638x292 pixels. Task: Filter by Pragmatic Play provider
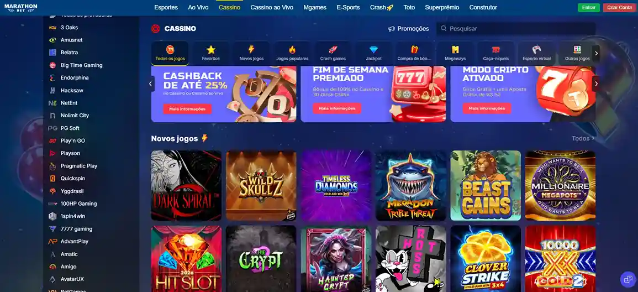click(78, 166)
